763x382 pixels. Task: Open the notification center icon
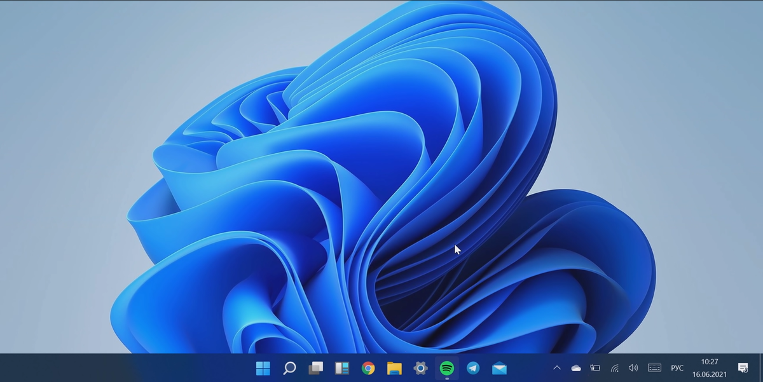click(743, 368)
